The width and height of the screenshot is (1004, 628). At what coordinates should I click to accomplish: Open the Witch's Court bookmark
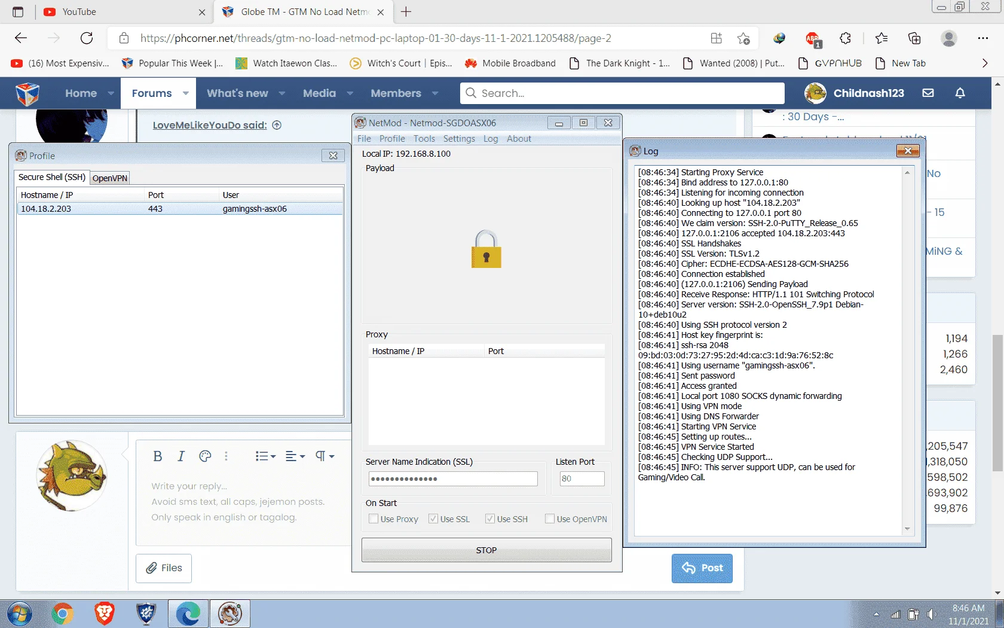coord(401,63)
